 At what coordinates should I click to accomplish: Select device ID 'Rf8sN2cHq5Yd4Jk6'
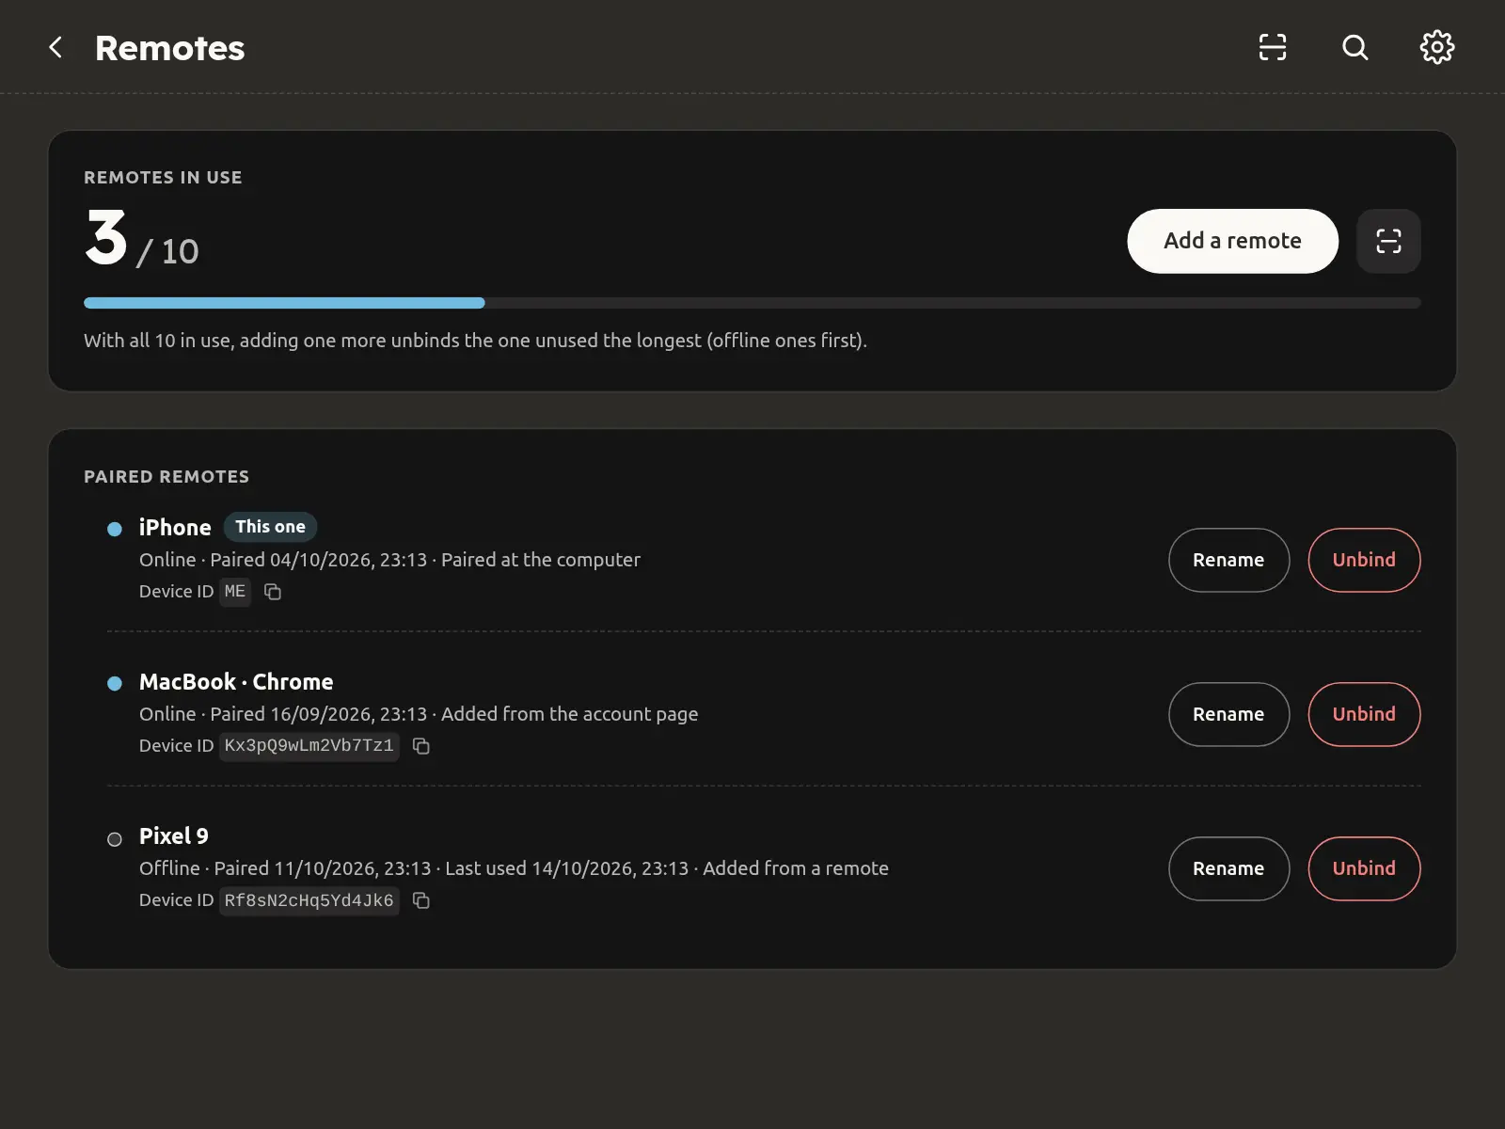[309, 900]
